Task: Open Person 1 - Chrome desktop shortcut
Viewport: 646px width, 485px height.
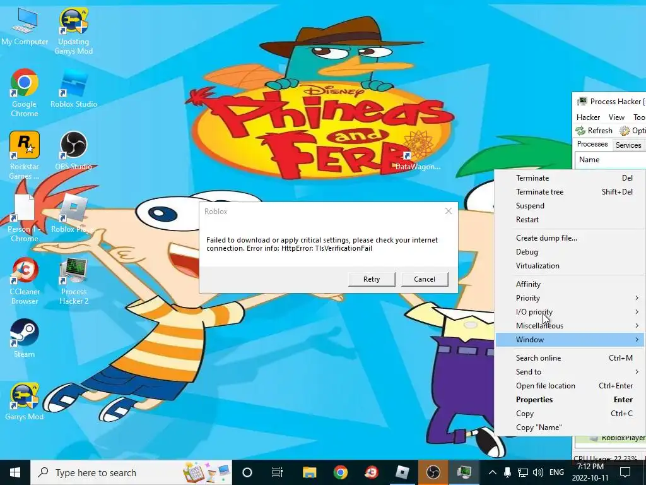Action: pyautogui.click(x=25, y=218)
